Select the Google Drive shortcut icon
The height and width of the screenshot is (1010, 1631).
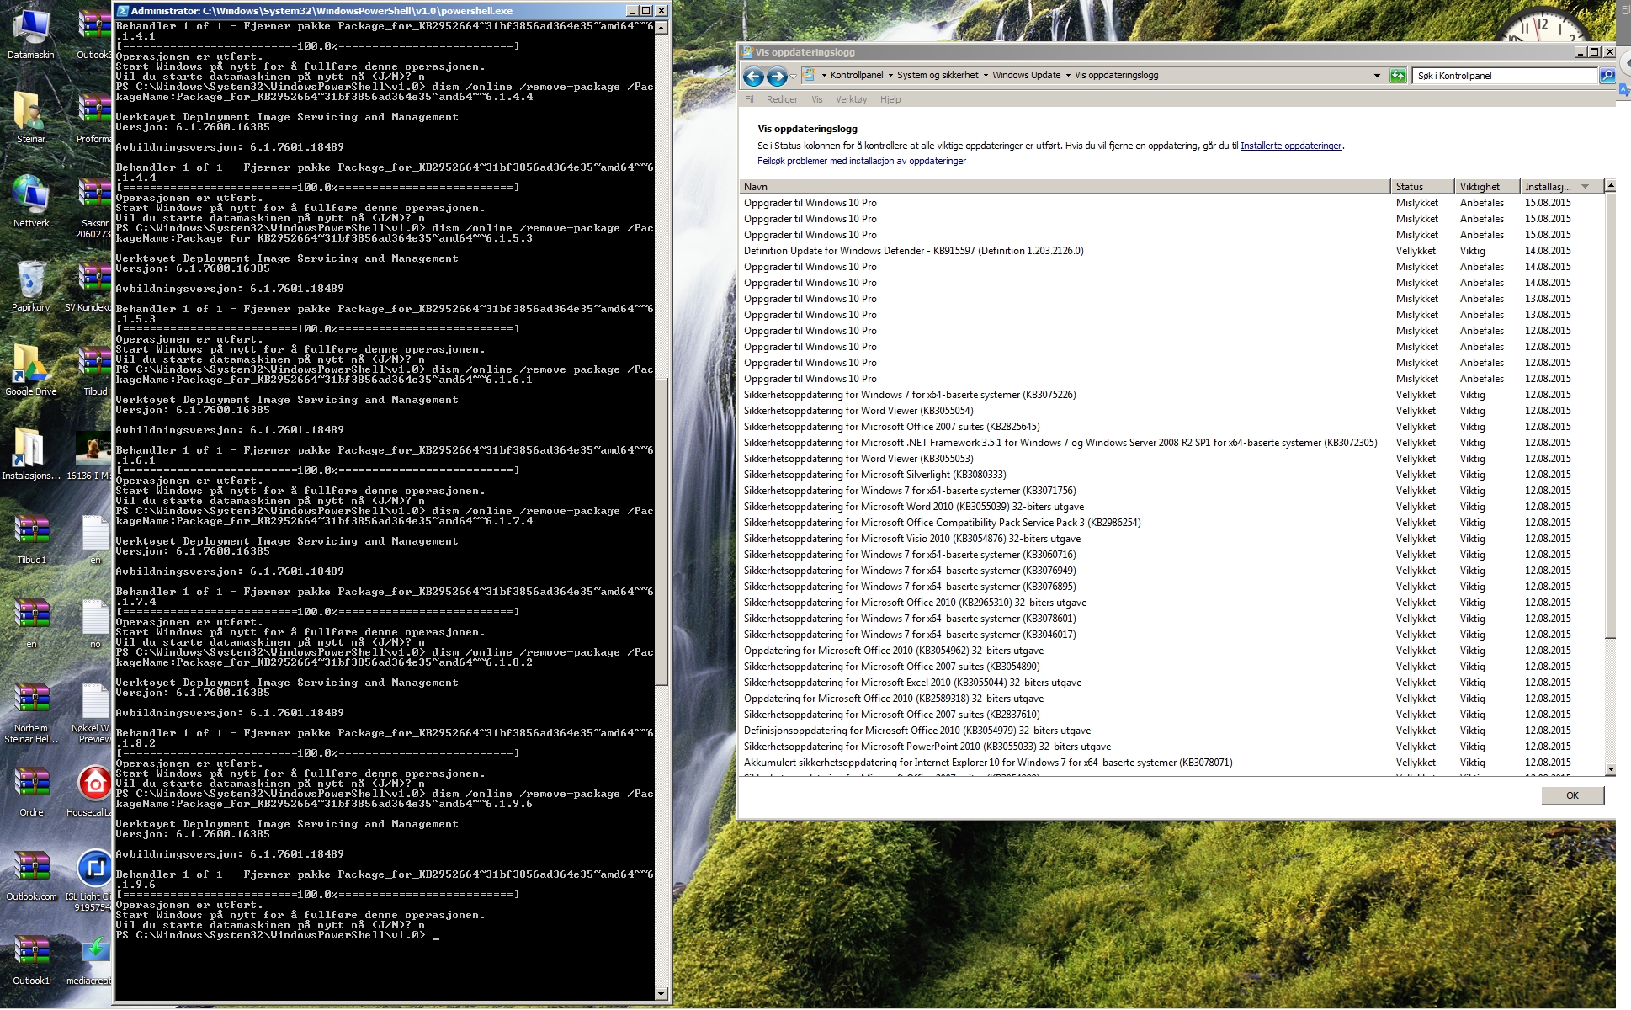click(31, 370)
